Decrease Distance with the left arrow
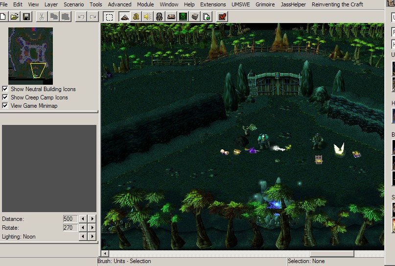The image size is (395, 266). pos(83,218)
